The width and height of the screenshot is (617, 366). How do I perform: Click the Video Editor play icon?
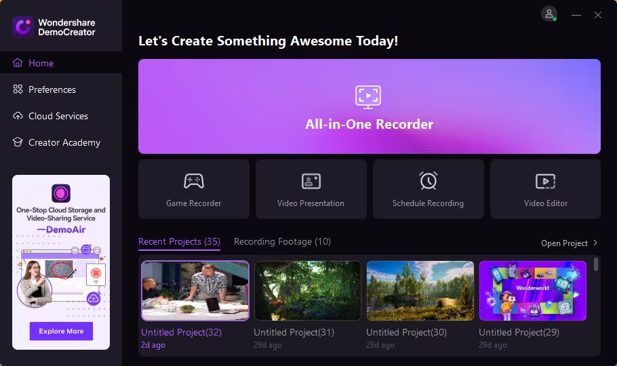click(x=545, y=181)
